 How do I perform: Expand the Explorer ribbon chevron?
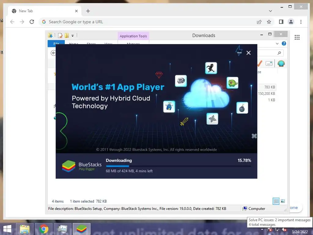click(277, 43)
